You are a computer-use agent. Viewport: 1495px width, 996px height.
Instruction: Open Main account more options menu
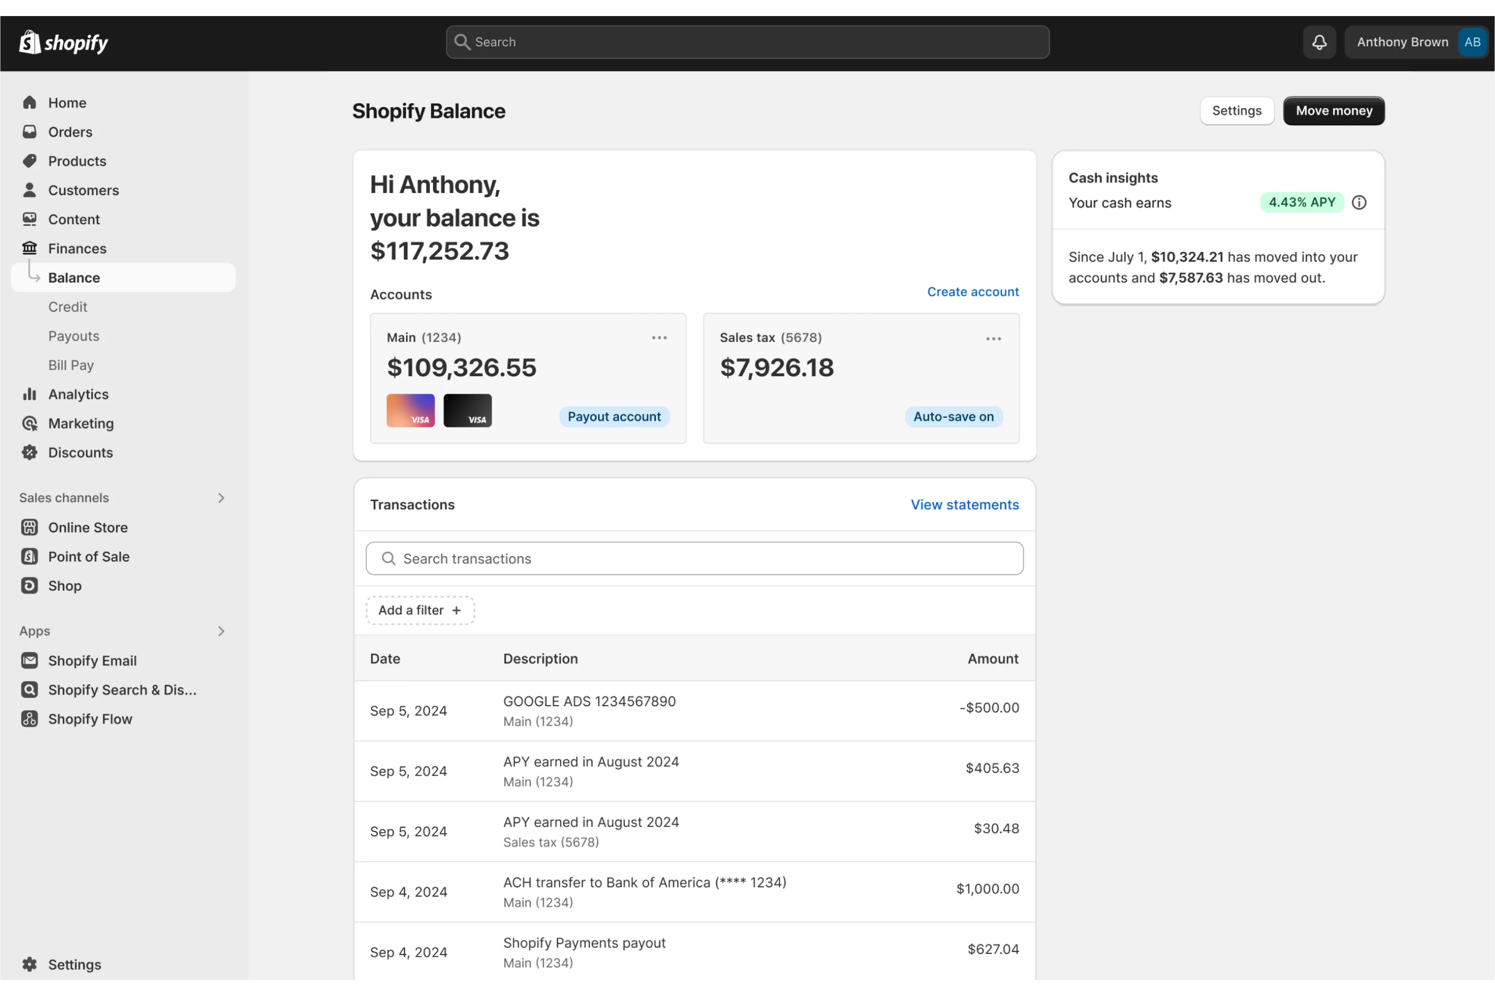(659, 338)
